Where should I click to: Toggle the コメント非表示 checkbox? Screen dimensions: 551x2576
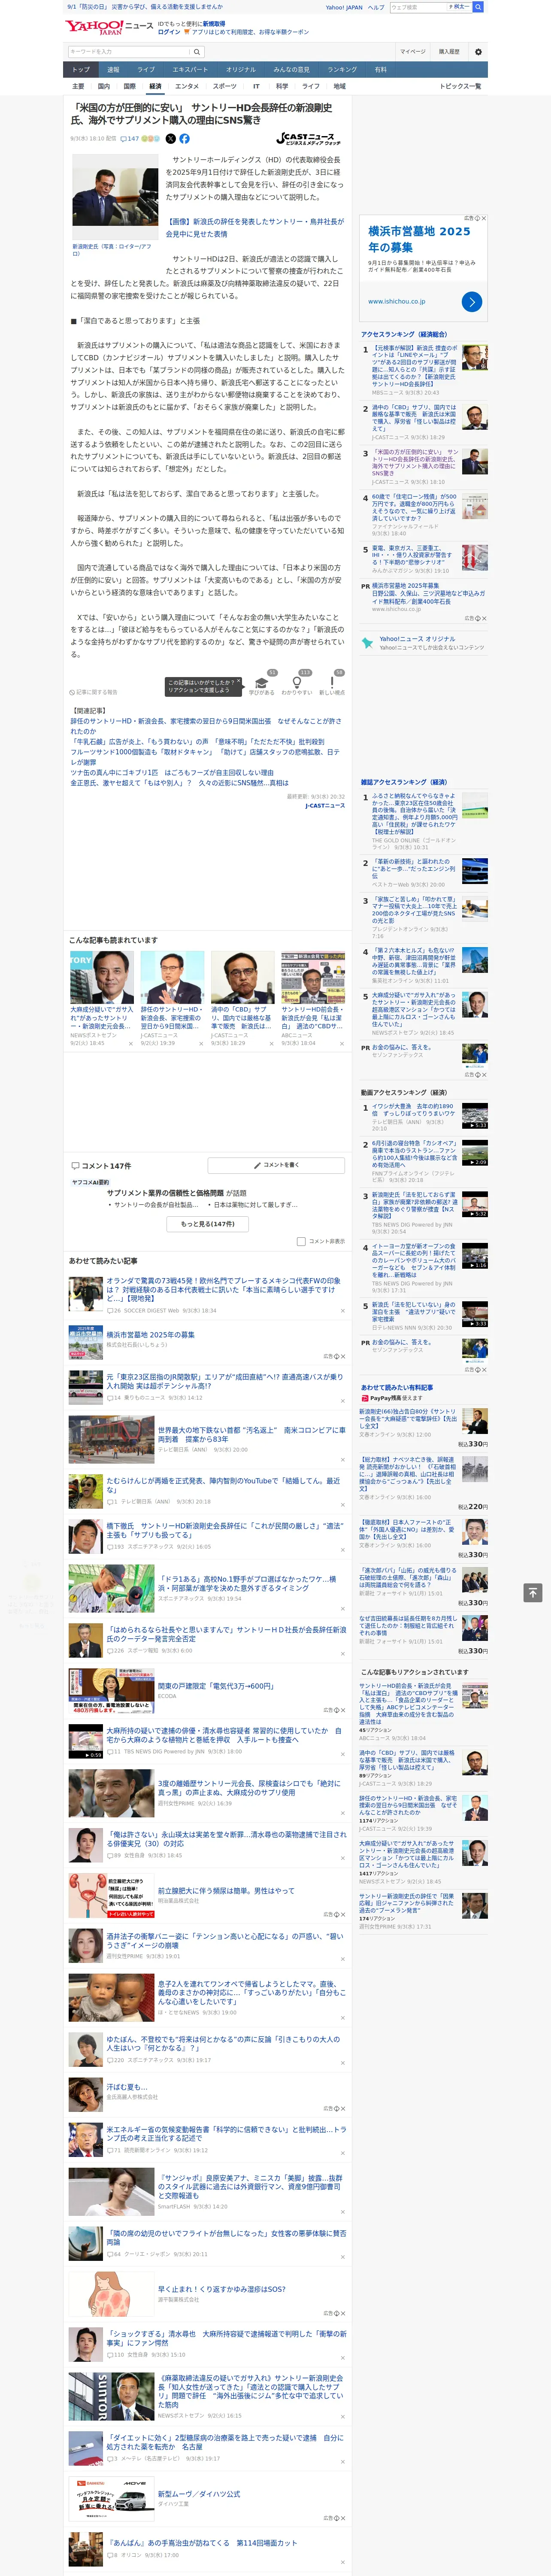click(x=301, y=1241)
